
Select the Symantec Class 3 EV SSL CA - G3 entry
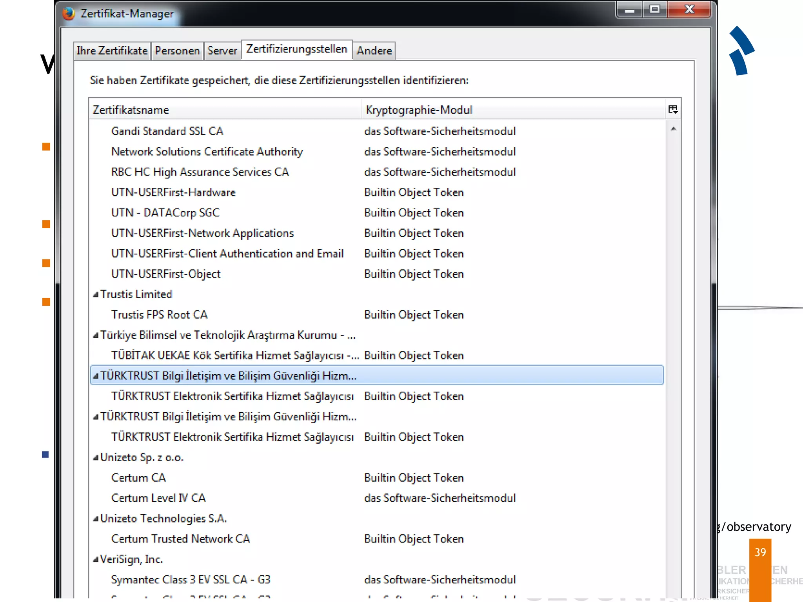click(191, 580)
